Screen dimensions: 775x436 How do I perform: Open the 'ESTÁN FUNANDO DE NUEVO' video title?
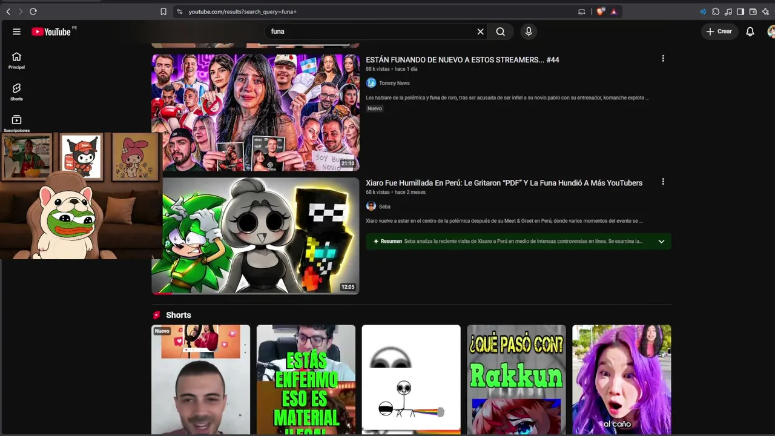(463, 60)
